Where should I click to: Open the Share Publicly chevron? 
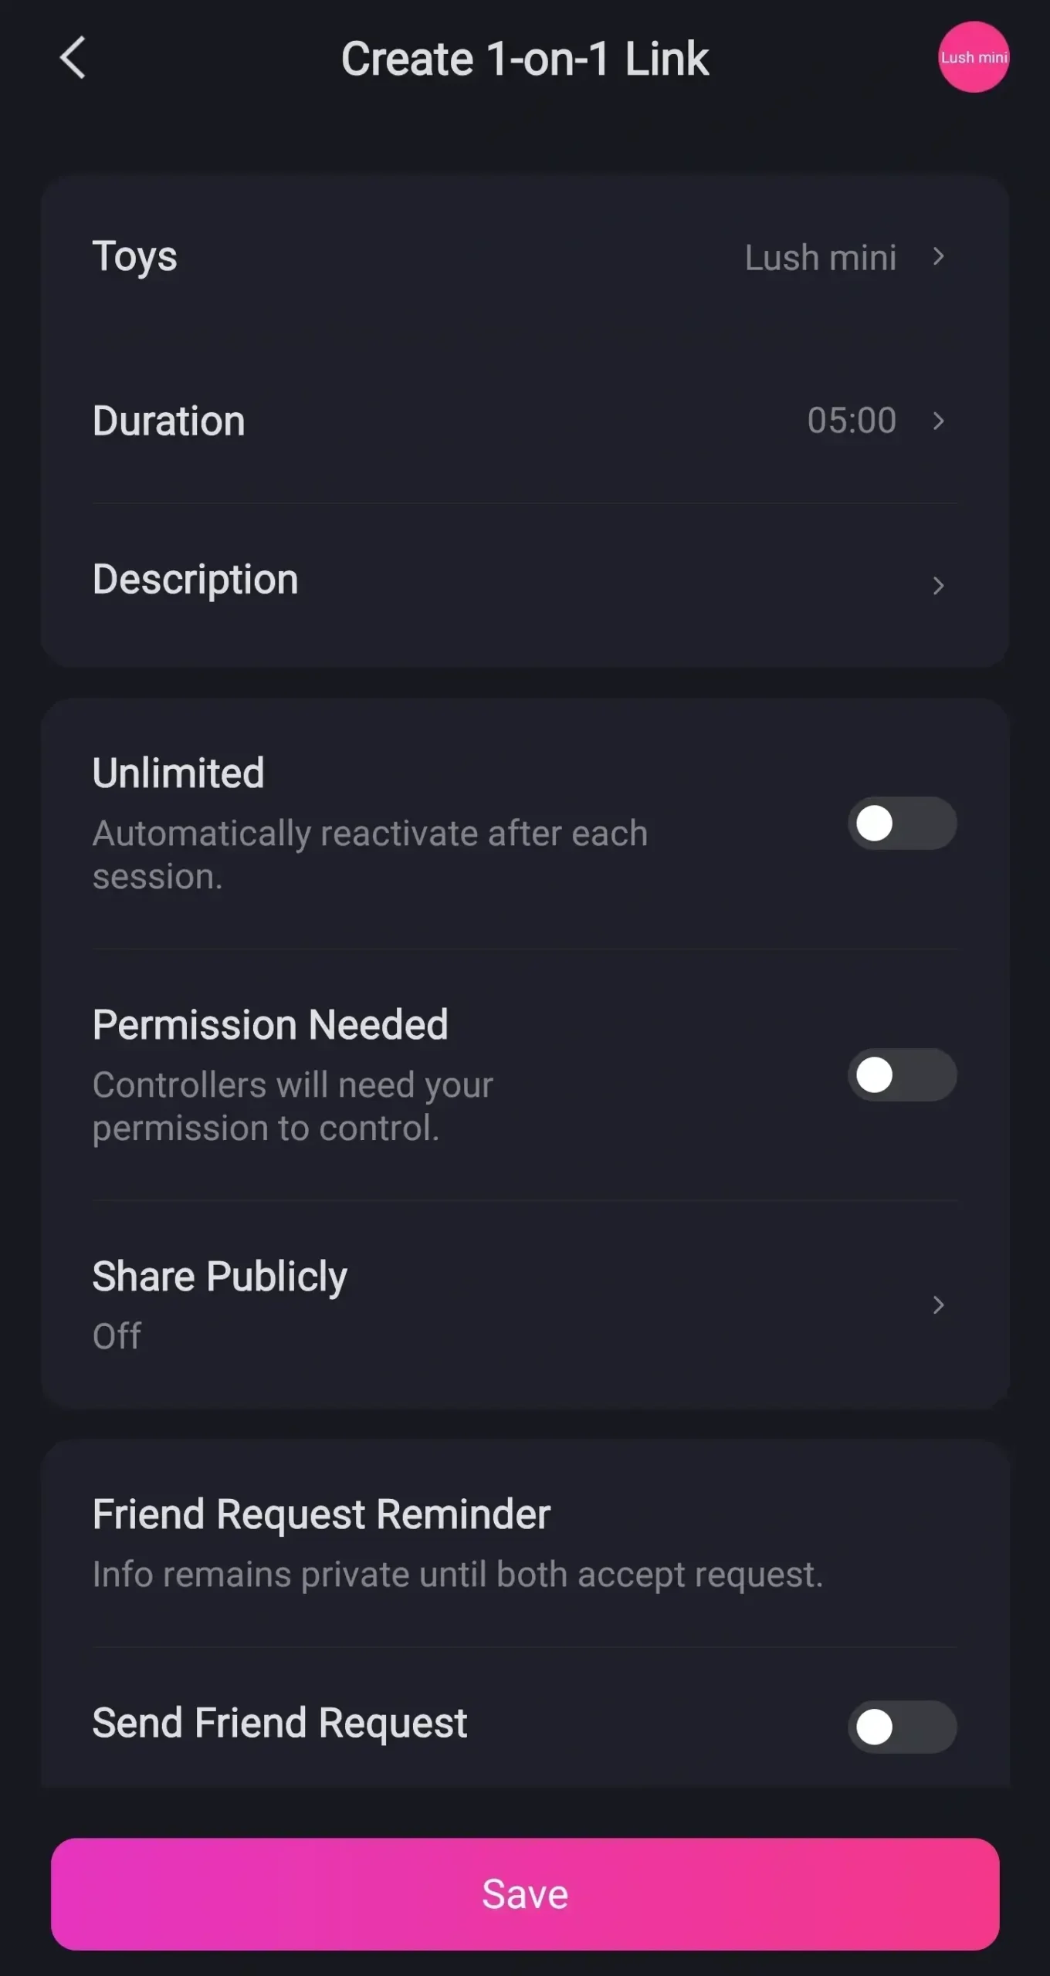tap(938, 1305)
